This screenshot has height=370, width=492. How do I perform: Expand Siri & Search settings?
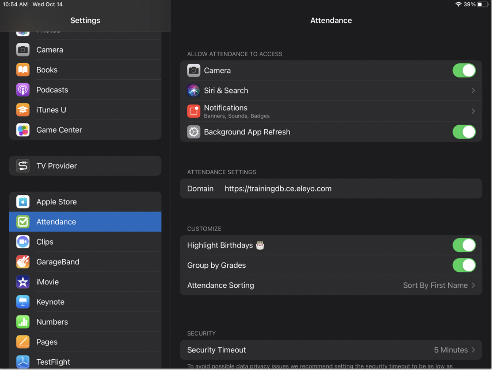473,90
